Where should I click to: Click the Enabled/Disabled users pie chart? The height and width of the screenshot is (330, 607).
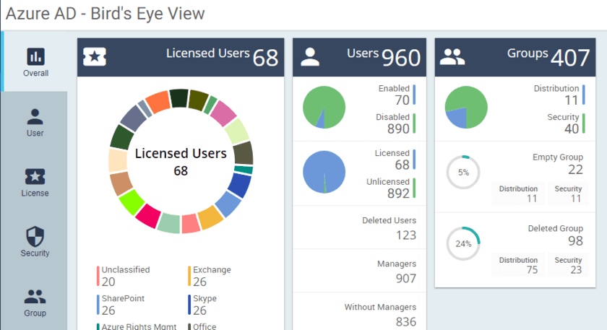(x=324, y=108)
